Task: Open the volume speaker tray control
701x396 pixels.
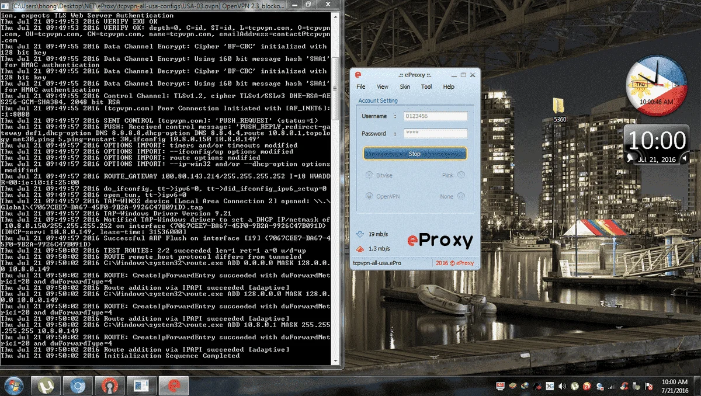Action: point(561,385)
